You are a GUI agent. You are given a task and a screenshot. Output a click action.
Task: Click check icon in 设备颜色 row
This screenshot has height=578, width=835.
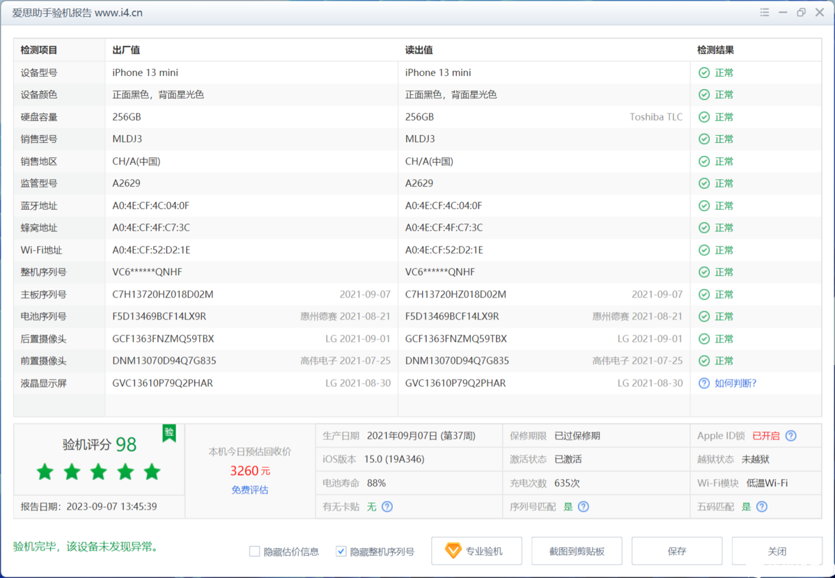(704, 95)
